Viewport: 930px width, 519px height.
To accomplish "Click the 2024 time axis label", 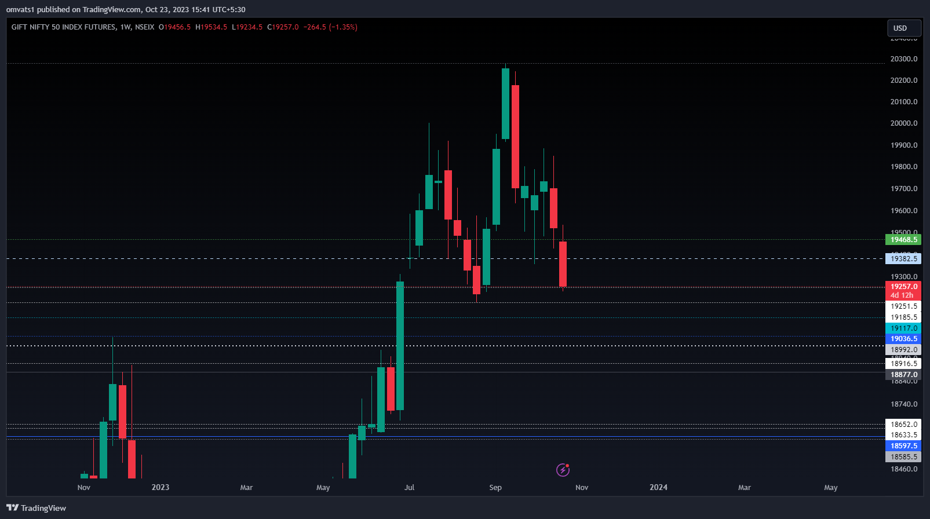I will [x=658, y=487].
